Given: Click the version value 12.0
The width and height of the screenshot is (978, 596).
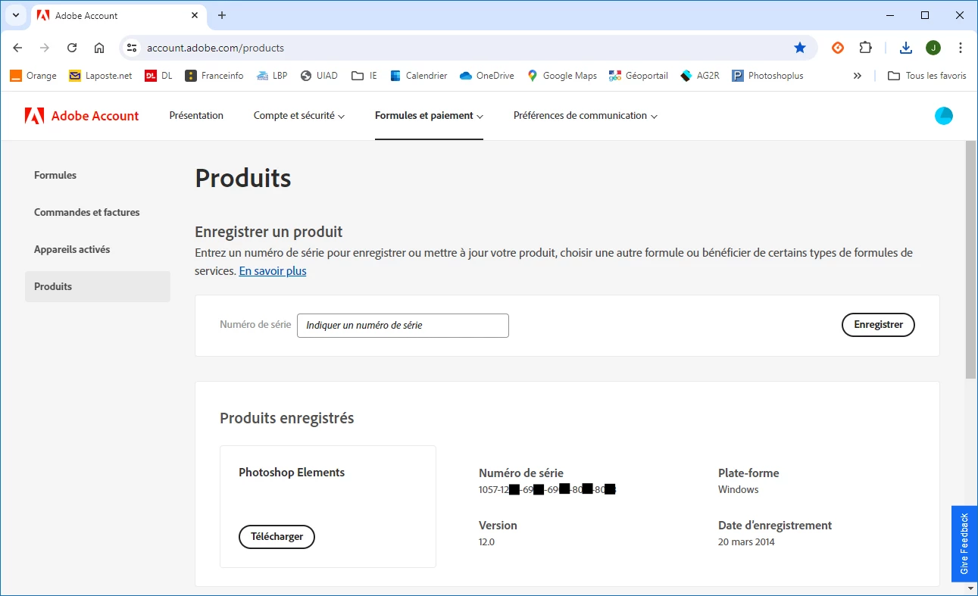Looking at the screenshot, I should 486,542.
